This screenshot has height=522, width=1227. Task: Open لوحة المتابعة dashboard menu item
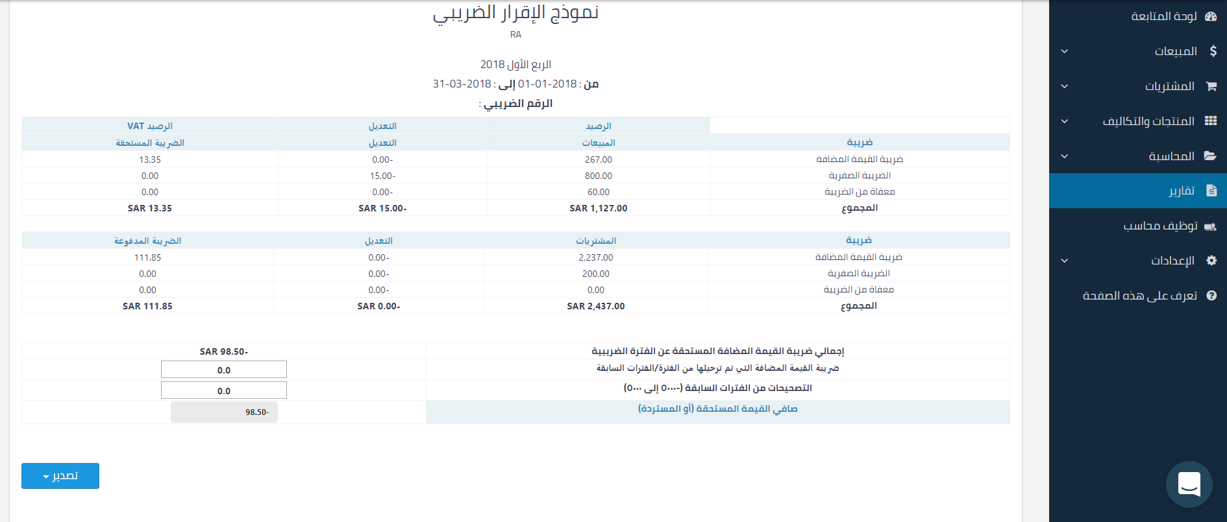tap(1164, 16)
